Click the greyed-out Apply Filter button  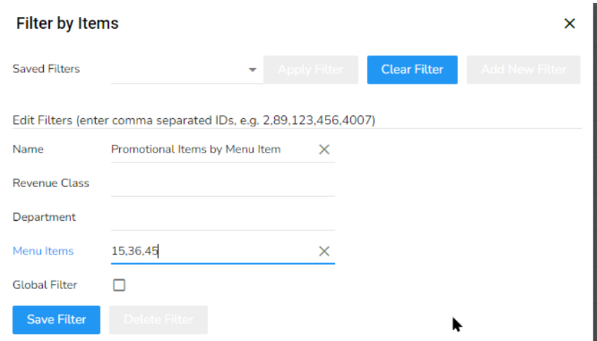click(x=310, y=70)
